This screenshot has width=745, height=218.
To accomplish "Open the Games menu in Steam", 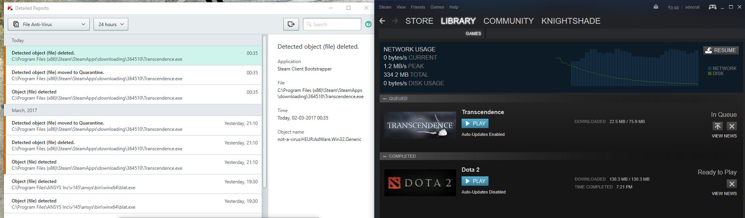I will [x=437, y=7].
